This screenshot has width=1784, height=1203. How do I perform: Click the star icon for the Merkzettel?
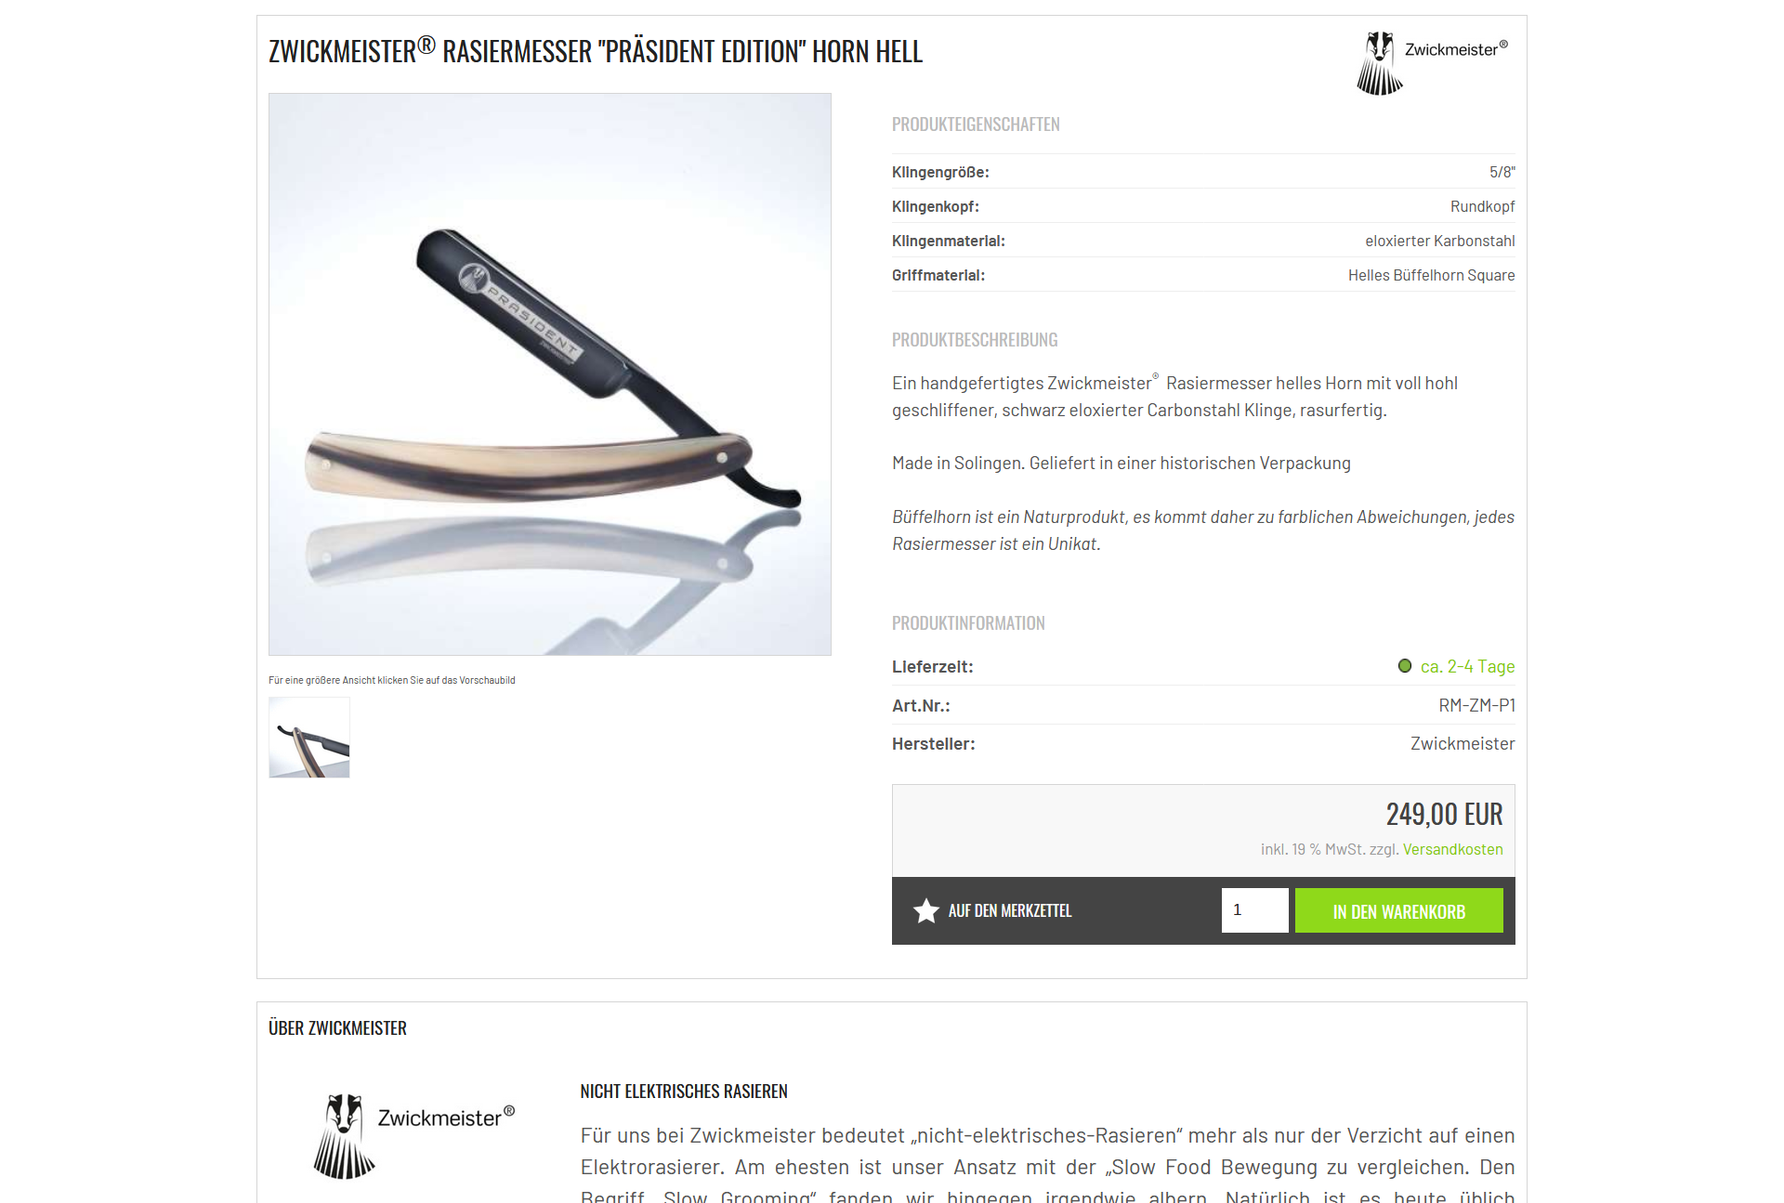click(x=925, y=910)
